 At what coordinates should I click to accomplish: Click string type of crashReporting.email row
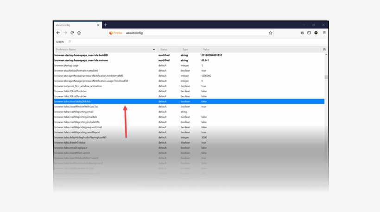[x=184, y=112]
